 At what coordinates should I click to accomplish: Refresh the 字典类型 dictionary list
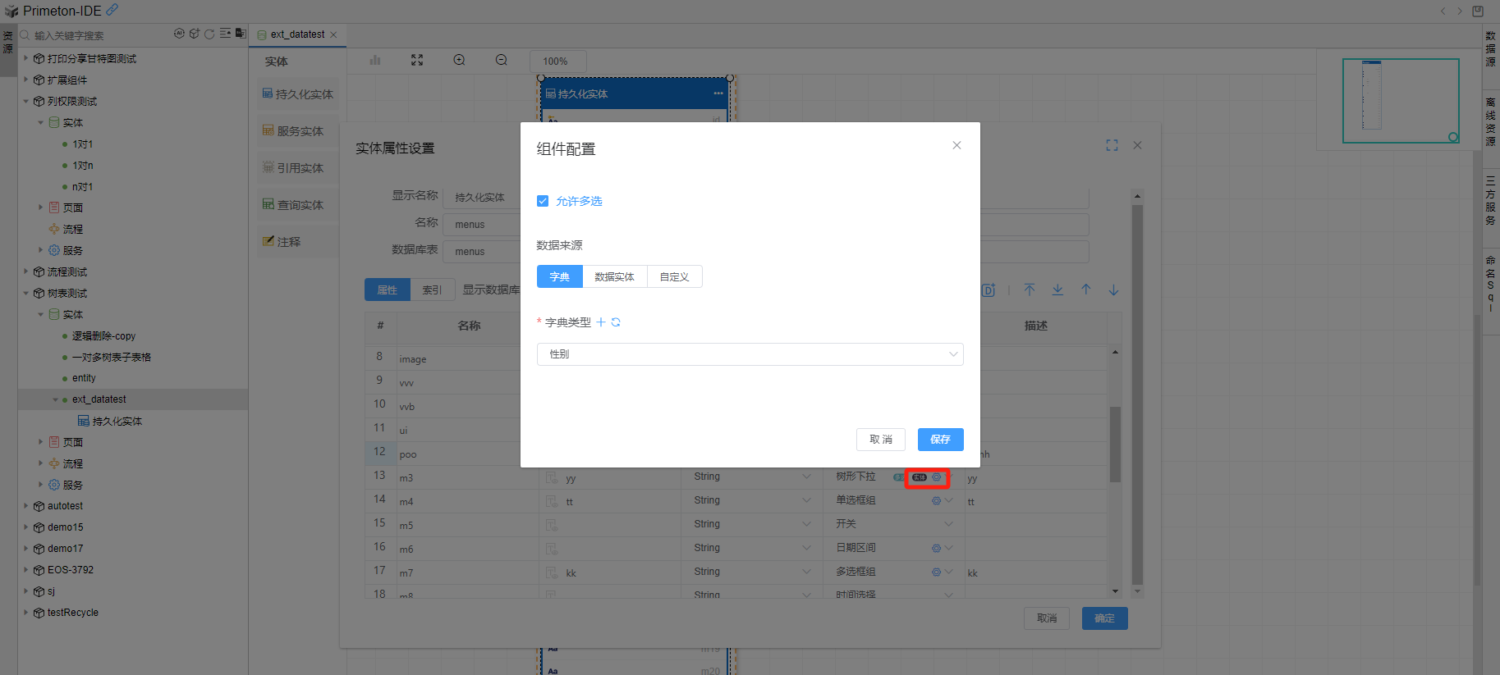616,322
